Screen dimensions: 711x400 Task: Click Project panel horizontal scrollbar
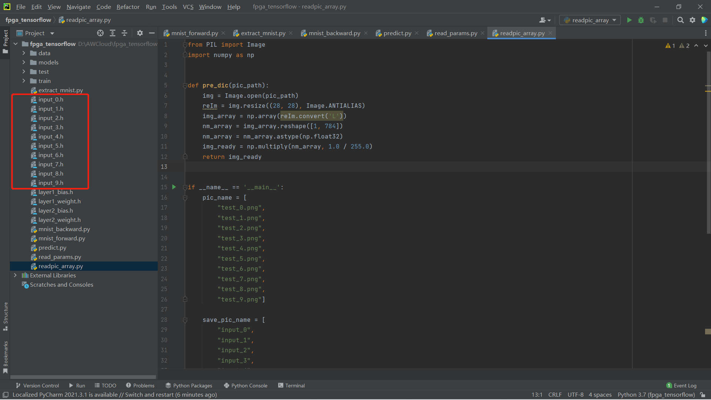point(83,377)
